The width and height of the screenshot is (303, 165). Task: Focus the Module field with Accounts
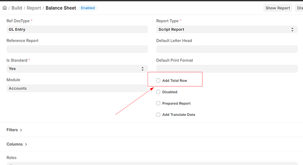tap(77, 88)
